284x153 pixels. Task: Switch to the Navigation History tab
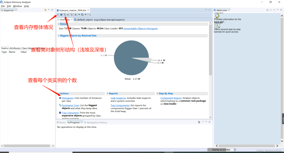tap(96, 122)
